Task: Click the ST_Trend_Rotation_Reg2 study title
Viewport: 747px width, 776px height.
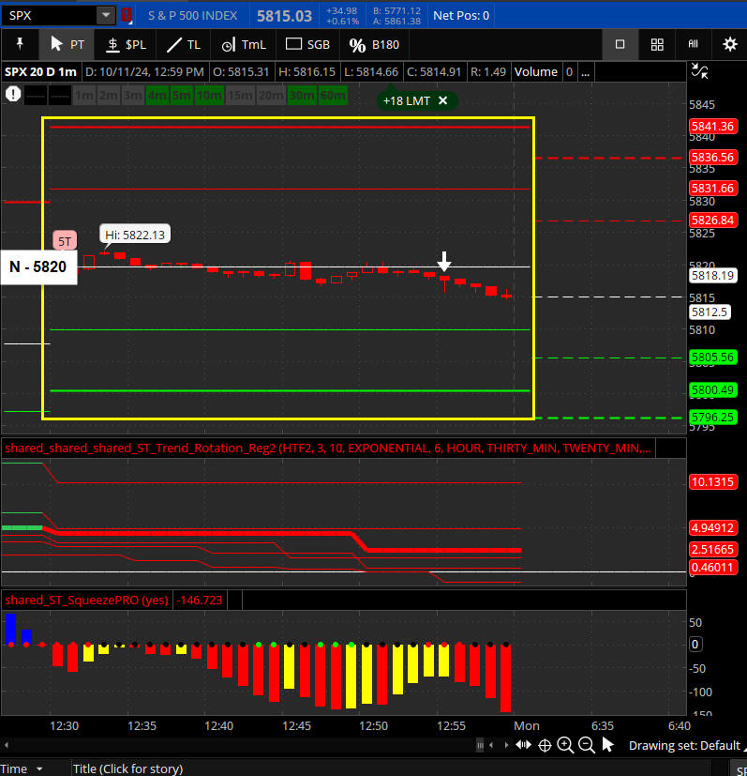Action: [328, 449]
